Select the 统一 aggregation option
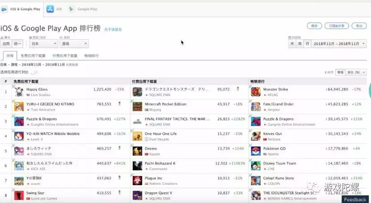371x203 pixels. 17,44
